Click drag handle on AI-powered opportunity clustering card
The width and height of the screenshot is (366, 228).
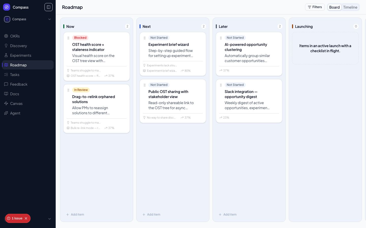pos(221,38)
